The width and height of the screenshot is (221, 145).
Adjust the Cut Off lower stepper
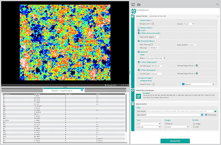point(162,74)
